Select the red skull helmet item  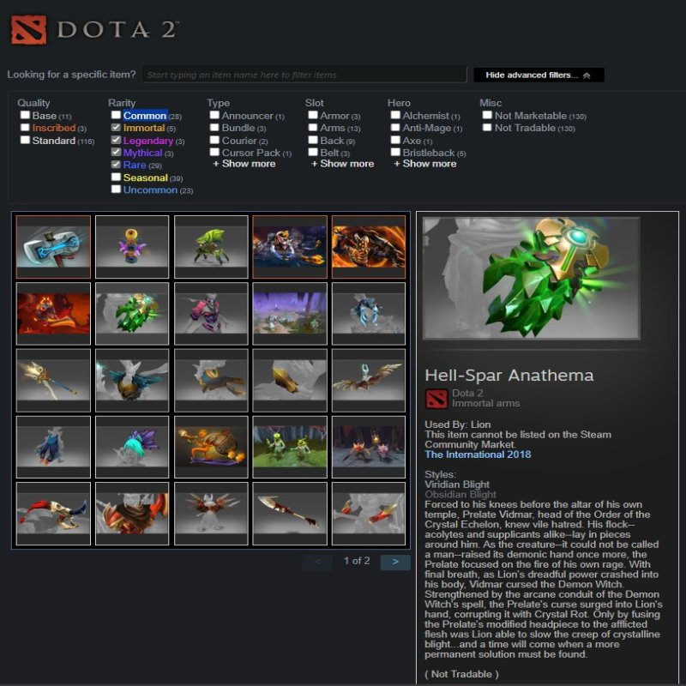tap(53, 514)
